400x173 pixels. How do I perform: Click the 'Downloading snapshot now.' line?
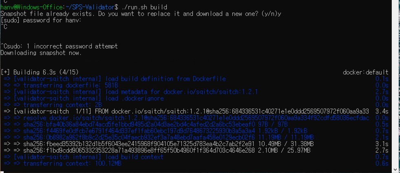coord(41,53)
